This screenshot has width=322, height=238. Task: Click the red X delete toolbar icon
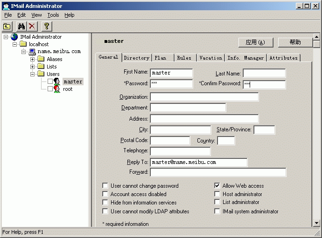32,27
